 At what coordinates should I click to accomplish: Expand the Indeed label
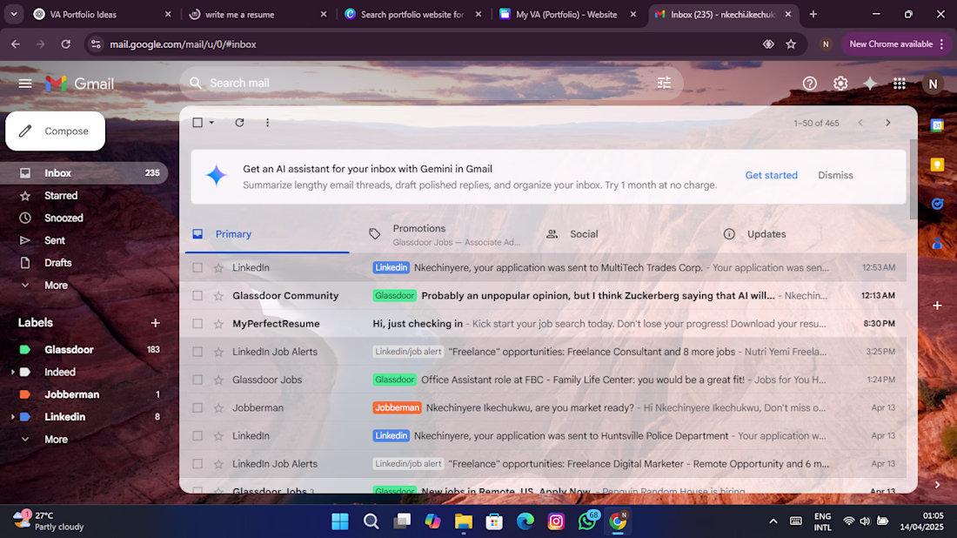click(x=12, y=372)
